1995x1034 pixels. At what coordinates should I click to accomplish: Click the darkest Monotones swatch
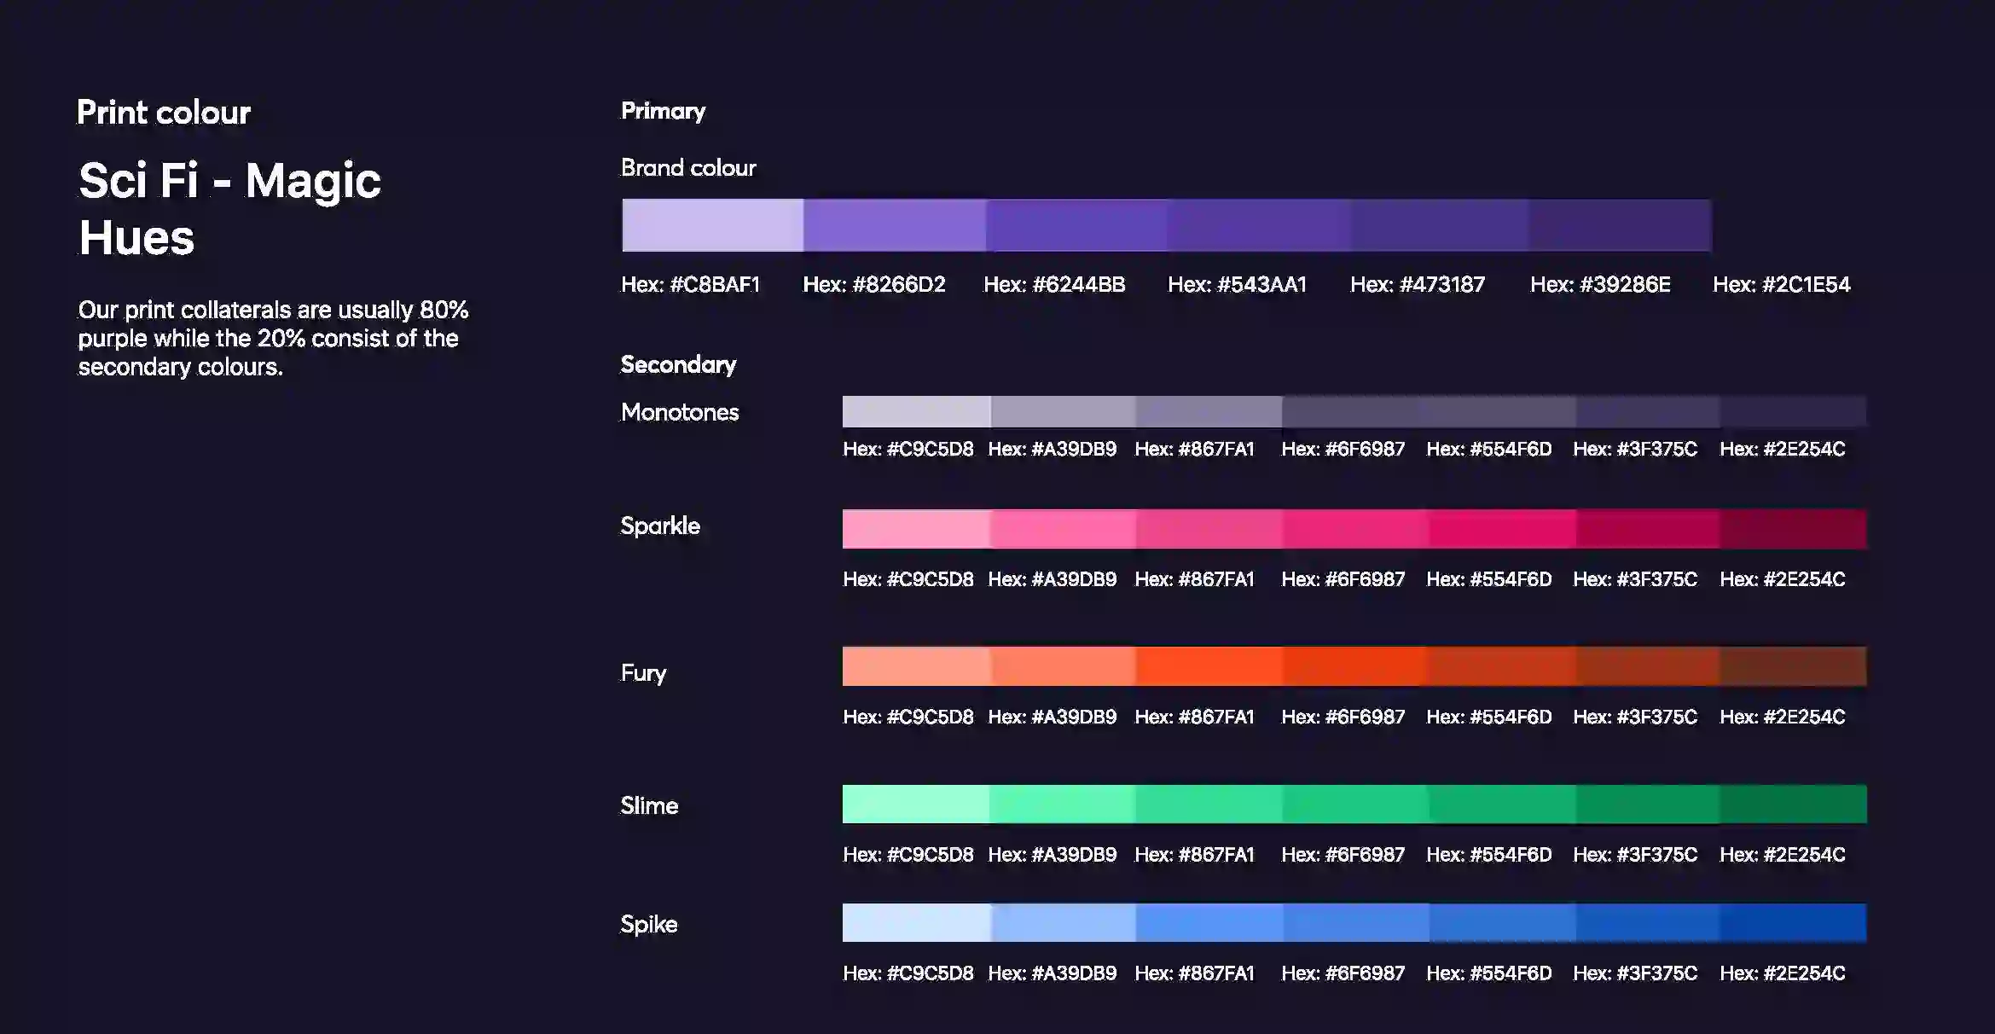1793,411
